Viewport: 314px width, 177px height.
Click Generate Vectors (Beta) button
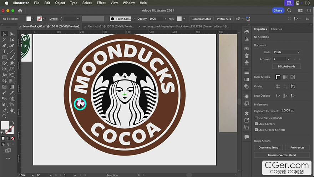(282, 155)
